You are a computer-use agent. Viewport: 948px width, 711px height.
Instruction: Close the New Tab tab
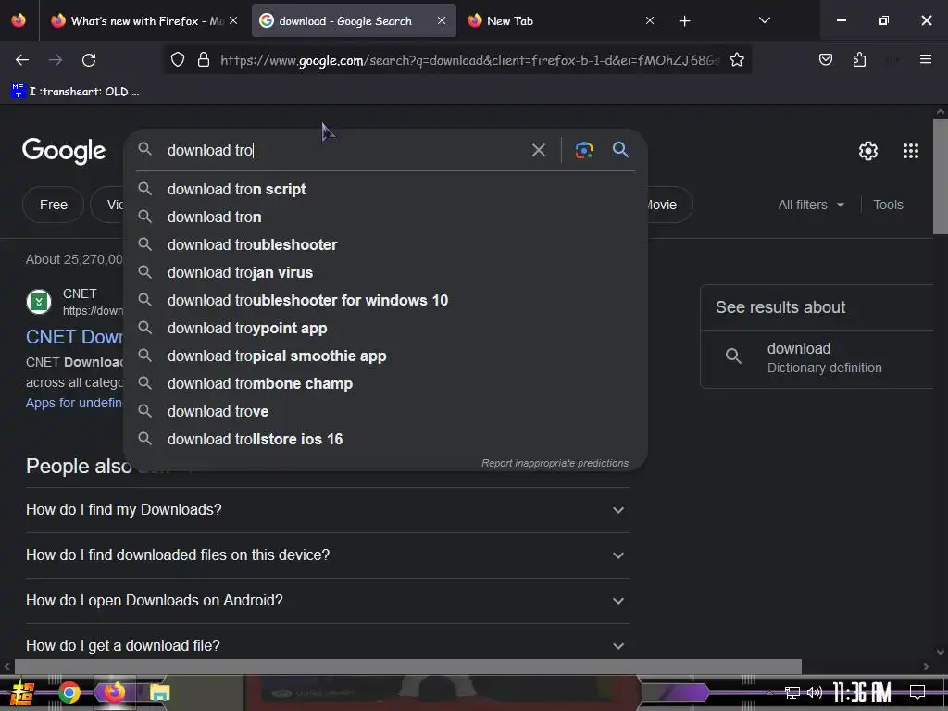[649, 20]
